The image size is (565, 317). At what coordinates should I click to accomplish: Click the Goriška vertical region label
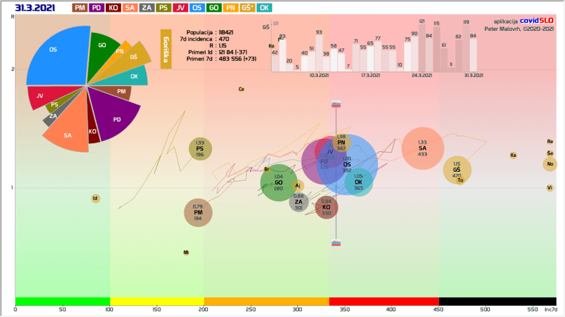pos(166,49)
